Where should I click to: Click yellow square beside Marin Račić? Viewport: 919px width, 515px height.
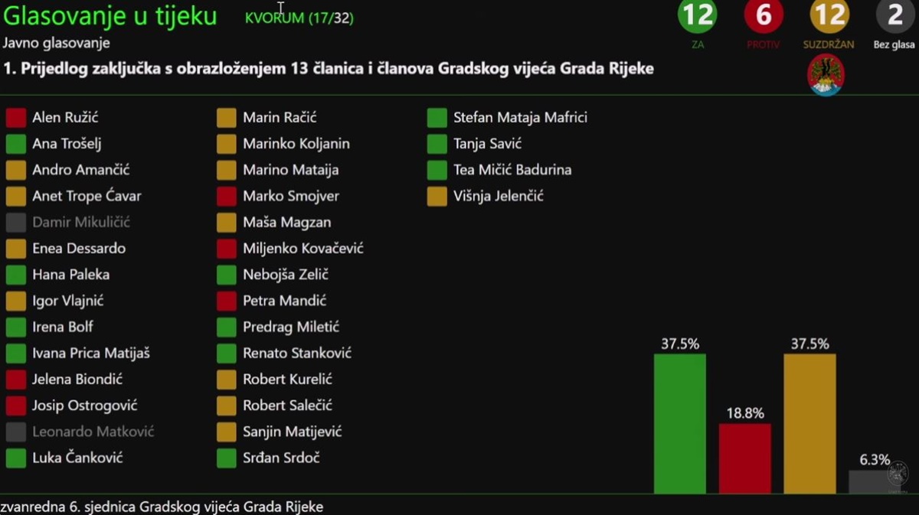[x=227, y=118]
